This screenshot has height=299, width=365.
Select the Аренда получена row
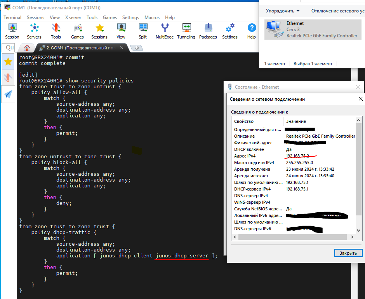point(294,169)
